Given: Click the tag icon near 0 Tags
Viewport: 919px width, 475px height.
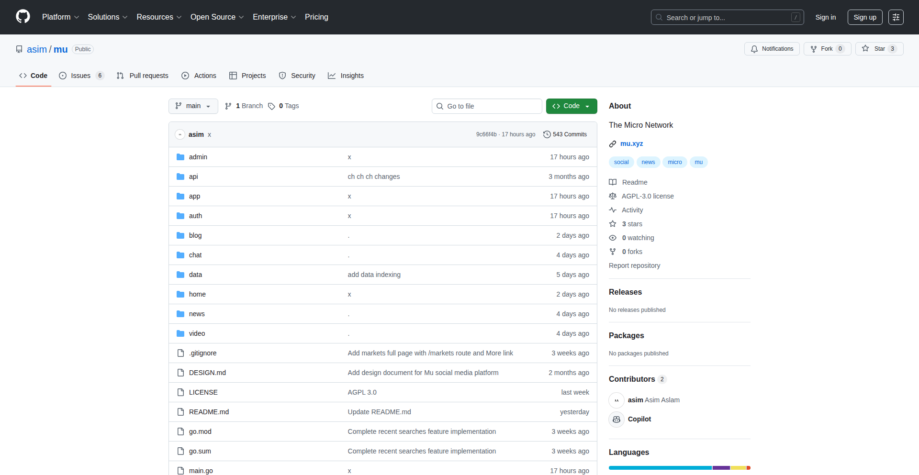Looking at the screenshot, I should pos(271,106).
